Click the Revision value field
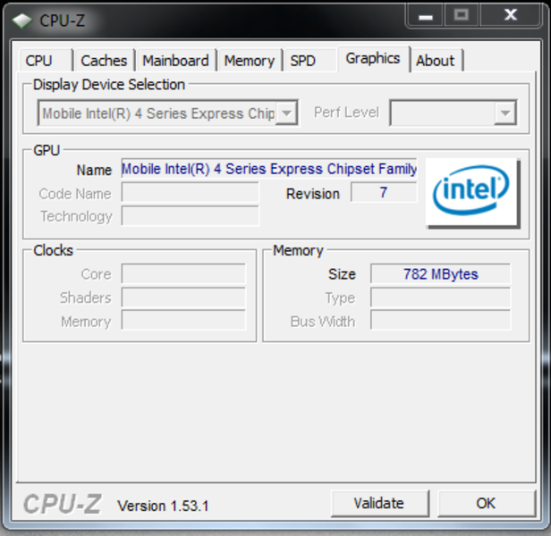 click(x=384, y=192)
